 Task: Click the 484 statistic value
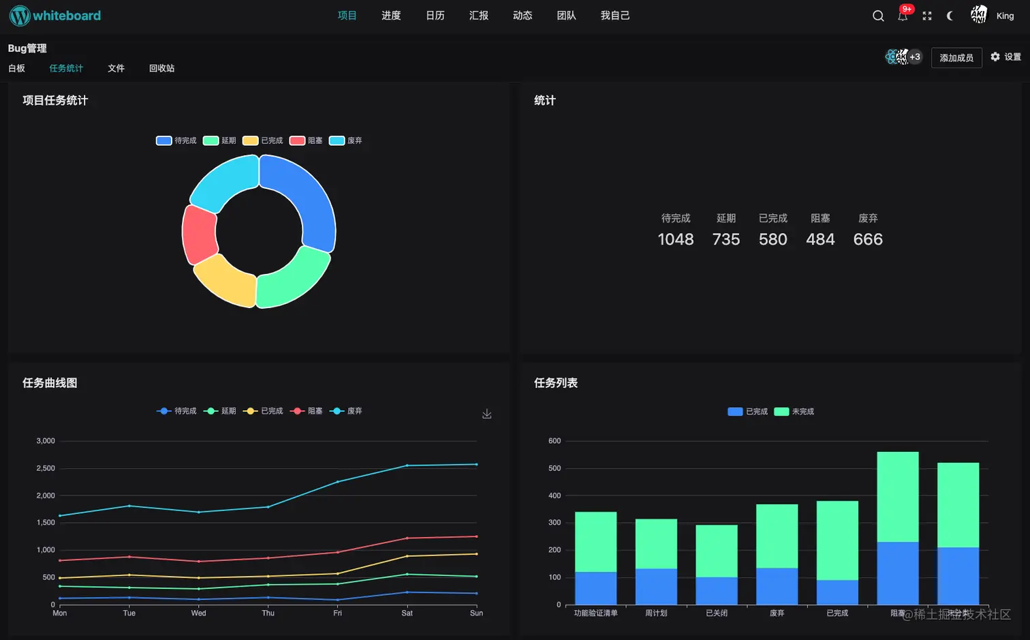pyautogui.click(x=820, y=239)
